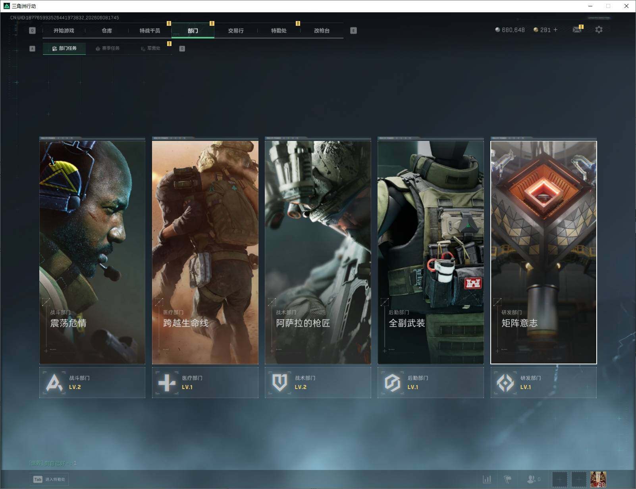Click the 战术部门 LV.2 panel

[318, 383]
